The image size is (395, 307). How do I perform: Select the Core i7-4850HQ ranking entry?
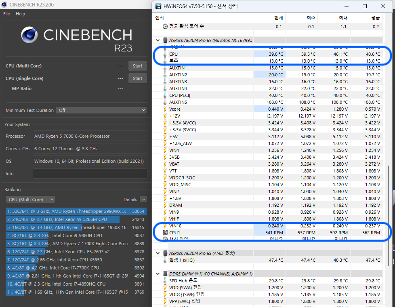coord(76,284)
